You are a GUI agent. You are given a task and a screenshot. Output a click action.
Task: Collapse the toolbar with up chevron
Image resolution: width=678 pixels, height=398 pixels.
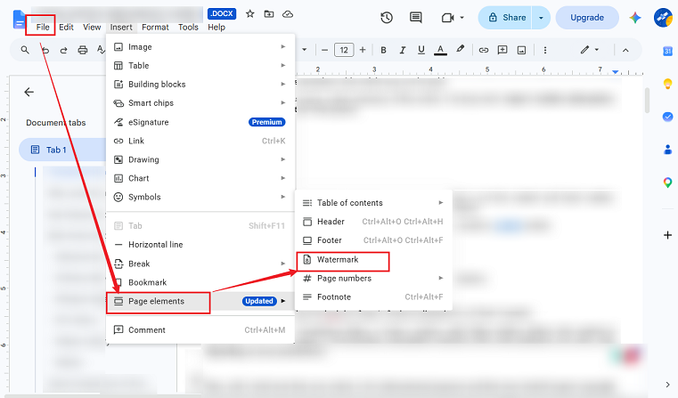(x=625, y=50)
